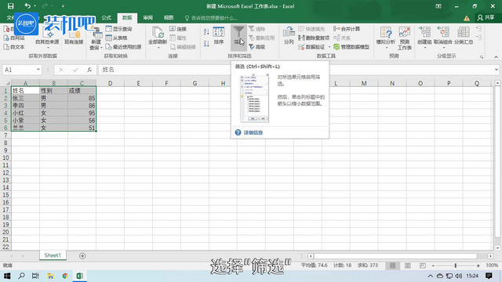Click the Insert Function fx icon
The image size is (502, 282).
coord(89,70)
